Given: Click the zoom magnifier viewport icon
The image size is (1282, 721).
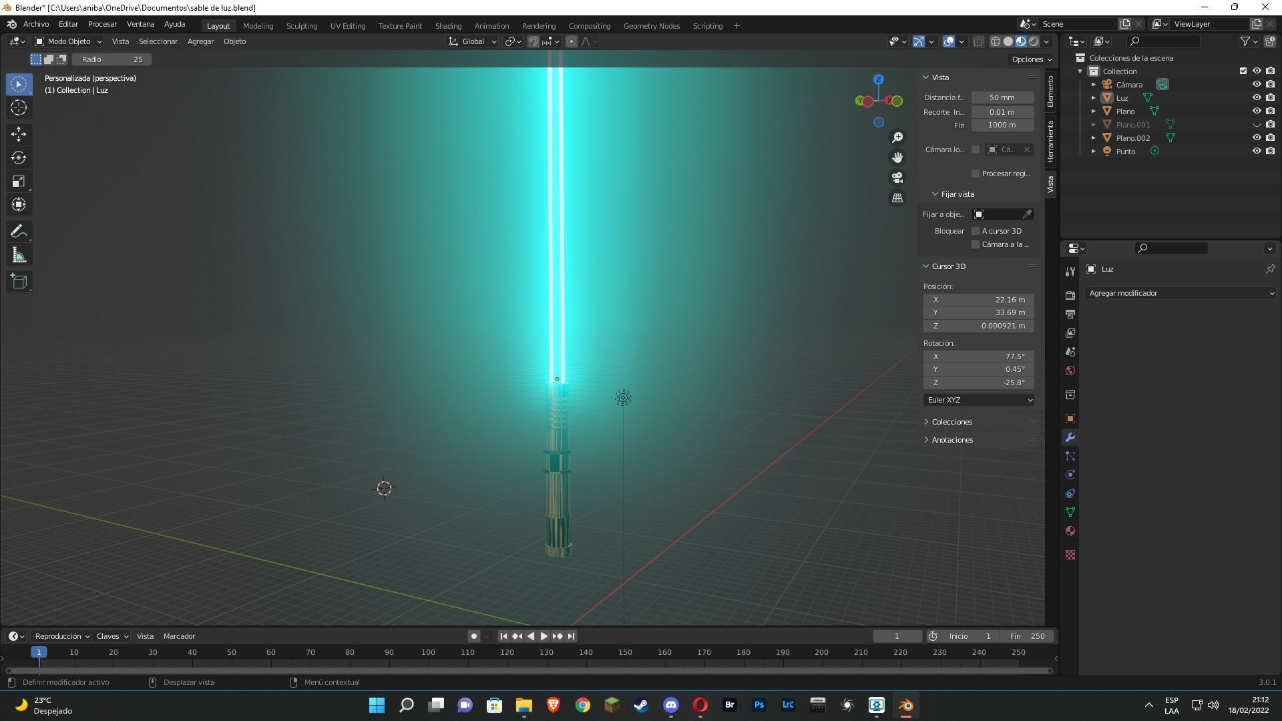Looking at the screenshot, I should 897,138.
